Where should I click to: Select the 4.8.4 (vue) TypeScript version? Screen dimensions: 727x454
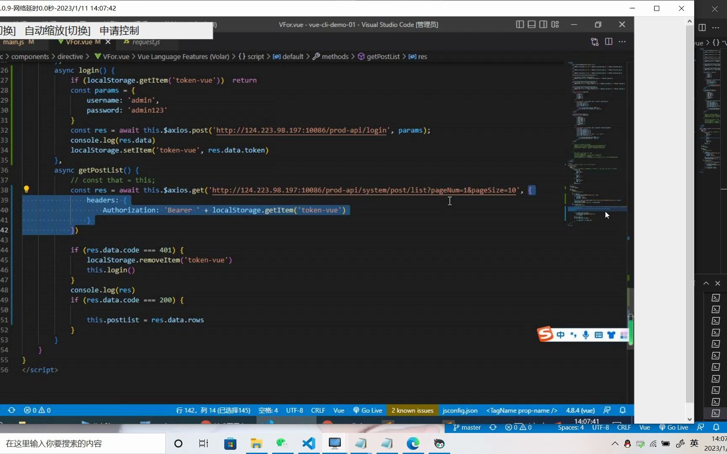coord(580,410)
